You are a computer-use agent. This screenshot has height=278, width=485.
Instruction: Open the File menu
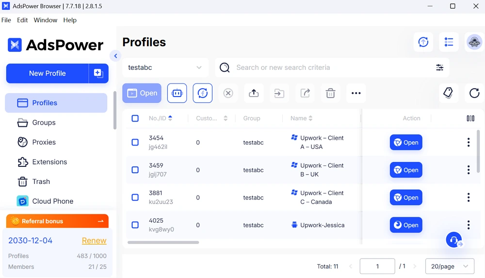click(6, 20)
